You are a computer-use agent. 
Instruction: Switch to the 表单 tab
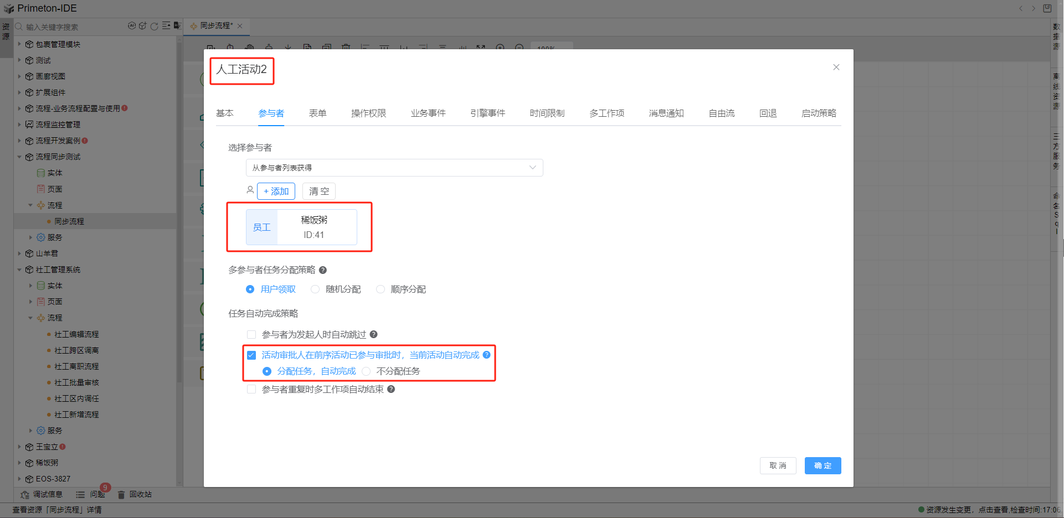pyautogui.click(x=317, y=113)
